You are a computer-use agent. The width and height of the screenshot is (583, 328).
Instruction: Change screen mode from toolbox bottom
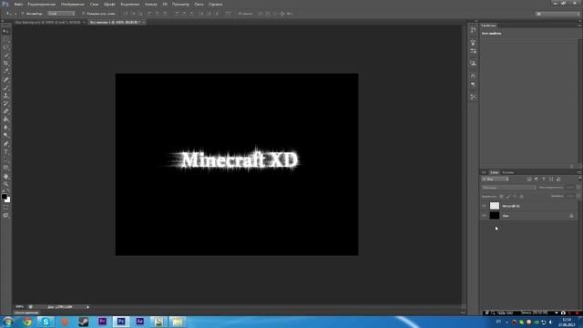(x=6, y=216)
